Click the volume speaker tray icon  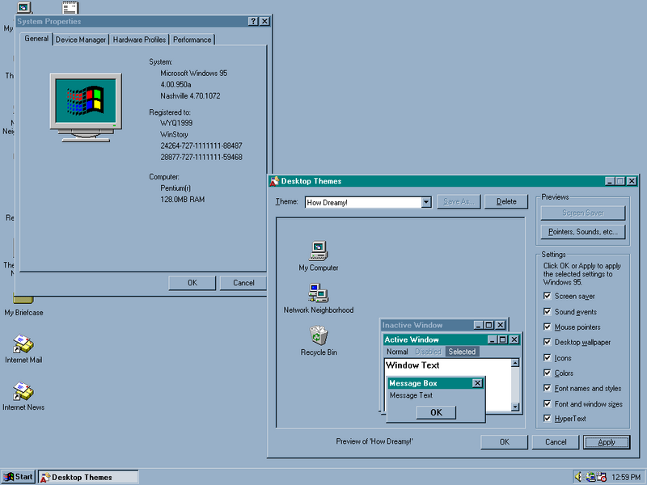(x=578, y=477)
